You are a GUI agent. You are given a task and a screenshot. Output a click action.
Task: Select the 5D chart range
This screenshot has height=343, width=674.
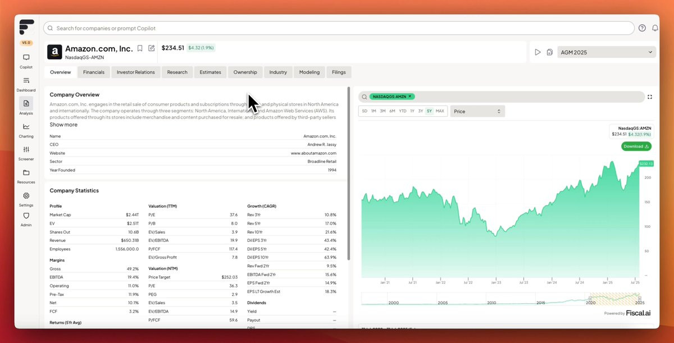tap(365, 111)
